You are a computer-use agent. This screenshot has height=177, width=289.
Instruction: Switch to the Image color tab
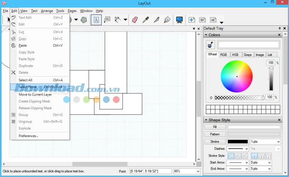[260, 55]
